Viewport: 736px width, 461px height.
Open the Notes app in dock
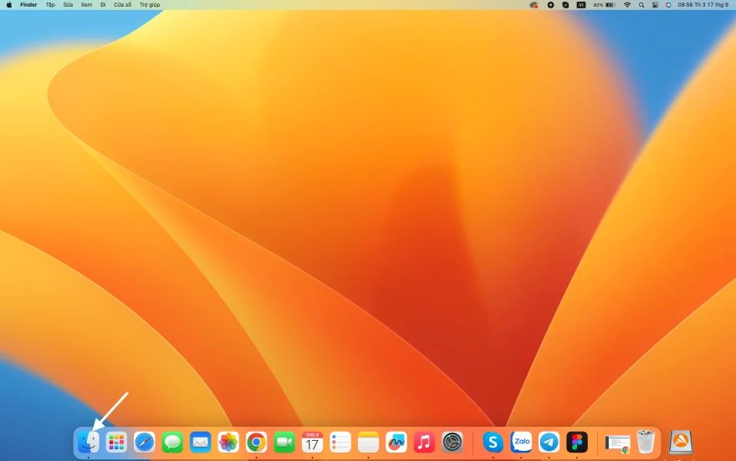pyautogui.click(x=368, y=443)
